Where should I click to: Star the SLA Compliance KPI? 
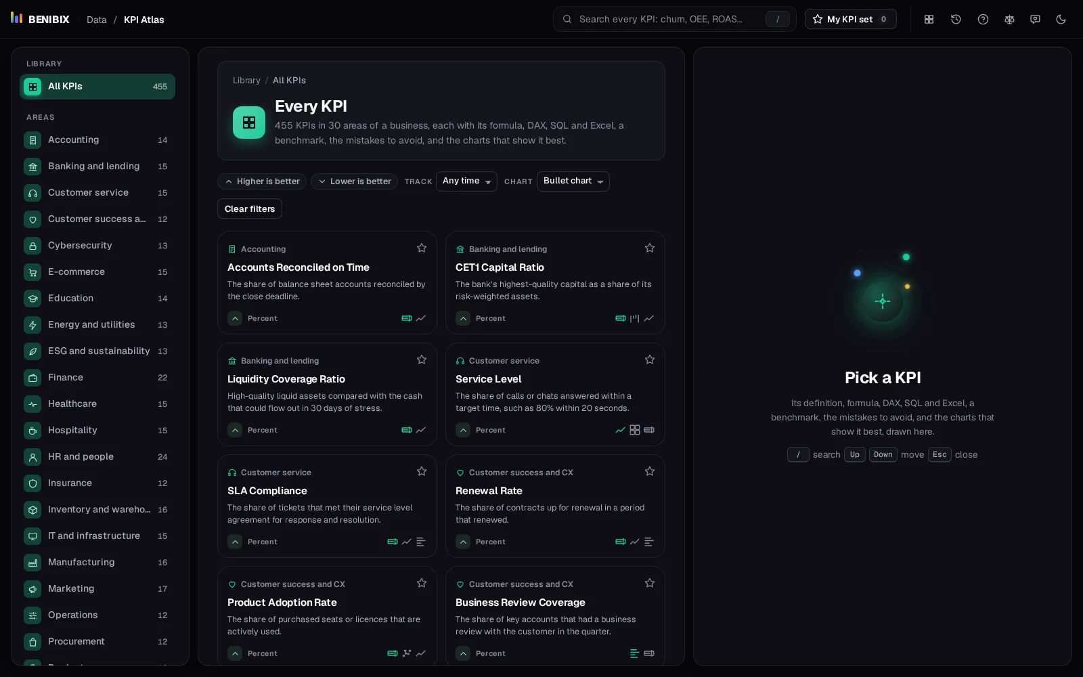422,472
